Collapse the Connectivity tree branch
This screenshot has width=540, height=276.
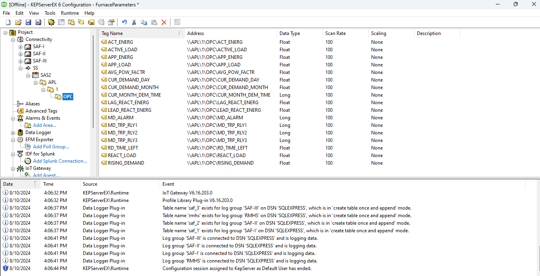point(13,39)
